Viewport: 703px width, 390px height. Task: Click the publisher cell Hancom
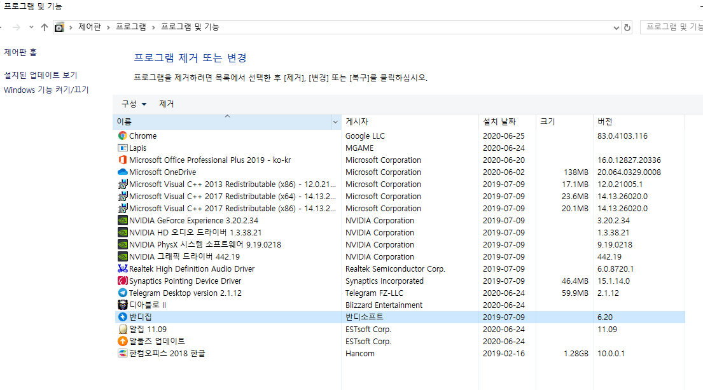[360, 353]
